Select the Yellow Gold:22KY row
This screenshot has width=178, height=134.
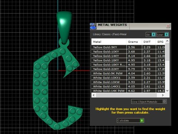[x=128, y=69]
